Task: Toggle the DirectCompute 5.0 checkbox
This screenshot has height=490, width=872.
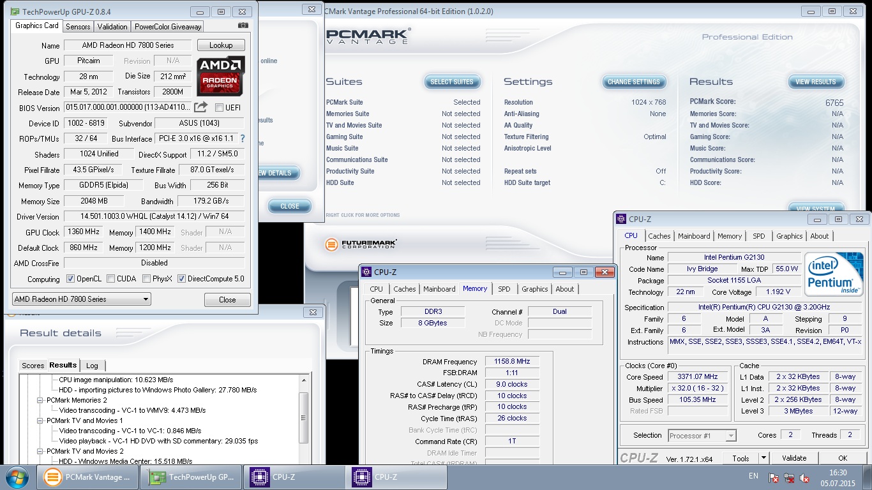Action: click(x=181, y=279)
